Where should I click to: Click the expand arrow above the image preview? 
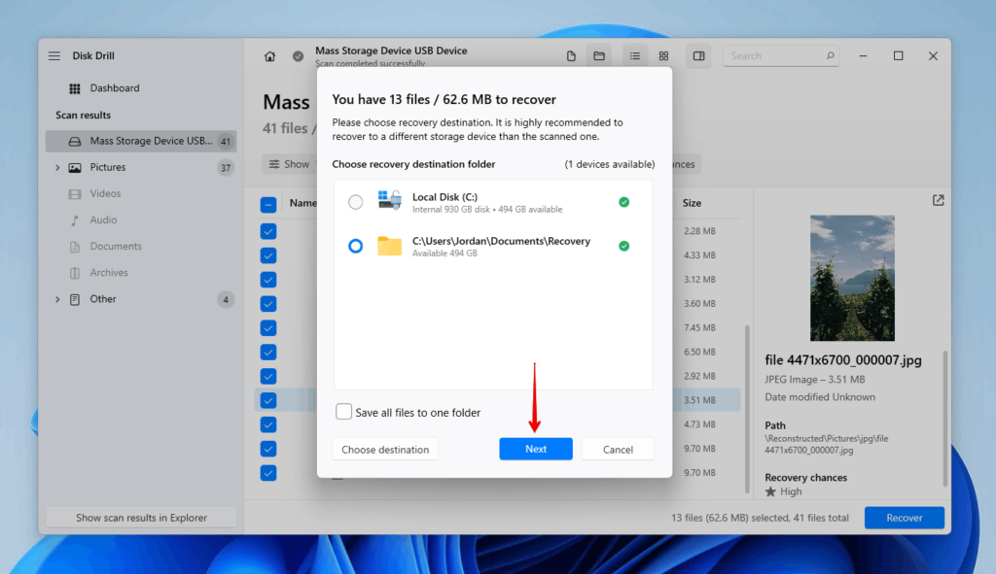click(x=938, y=200)
